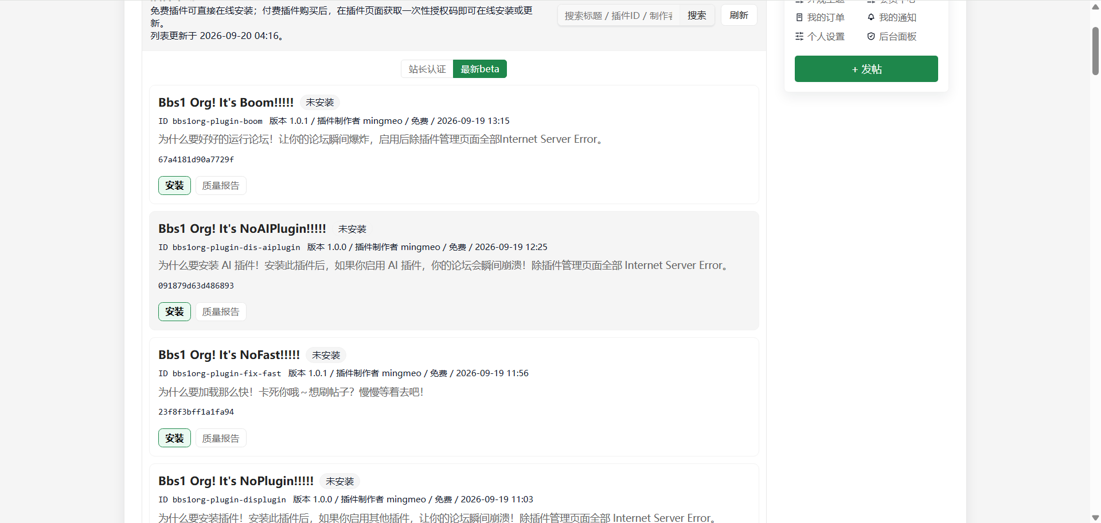Click plugin ID bbs1org-plugin-boom

(217, 122)
